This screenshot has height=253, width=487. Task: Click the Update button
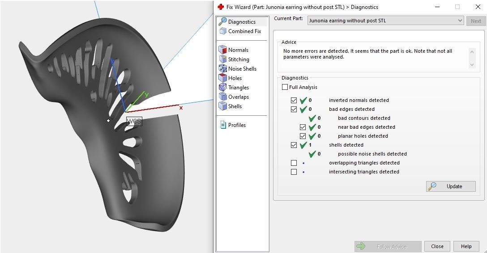coord(451,186)
